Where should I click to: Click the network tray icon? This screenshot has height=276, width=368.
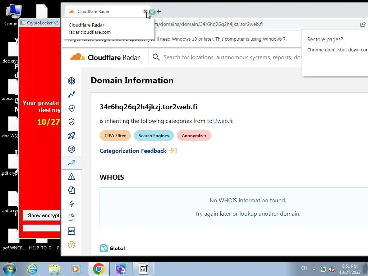click(323, 269)
